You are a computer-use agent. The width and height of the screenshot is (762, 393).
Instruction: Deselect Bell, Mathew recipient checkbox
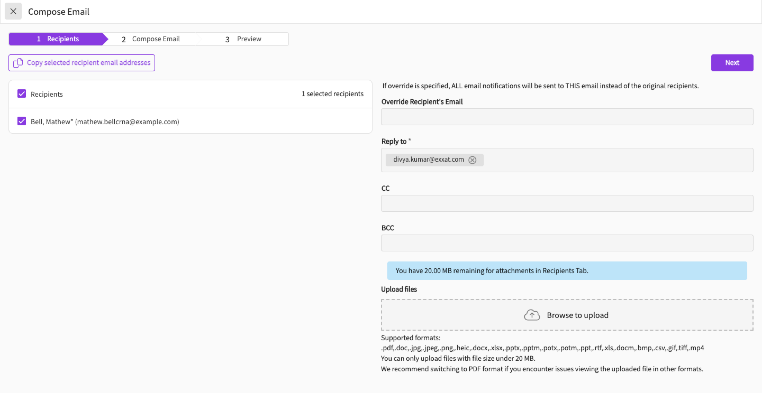(22, 121)
